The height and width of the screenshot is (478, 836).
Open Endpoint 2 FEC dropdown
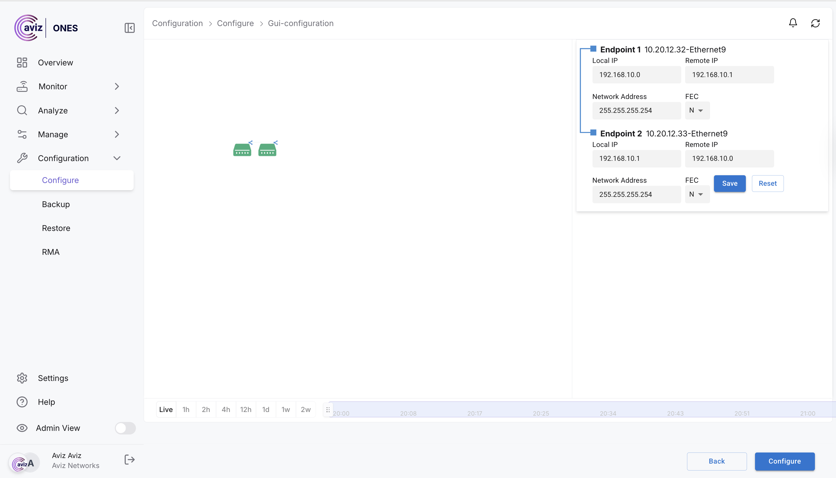tap(697, 194)
